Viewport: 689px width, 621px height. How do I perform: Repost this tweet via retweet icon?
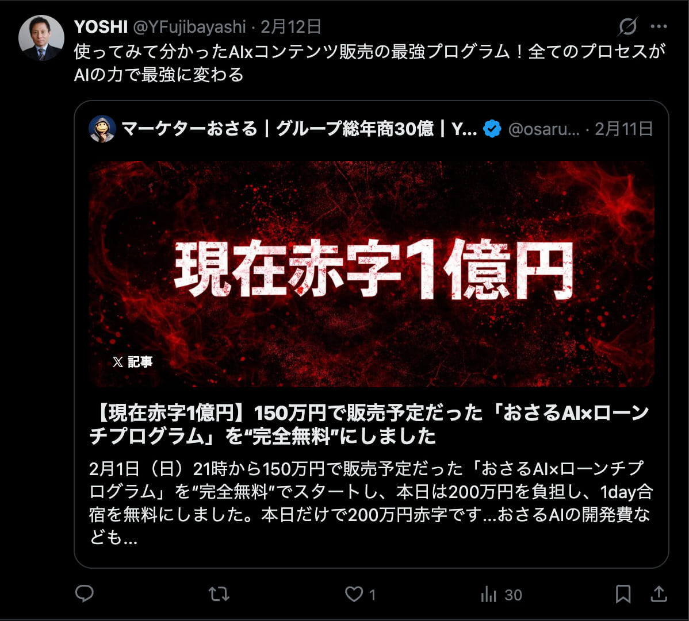pyautogui.click(x=219, y=594)
